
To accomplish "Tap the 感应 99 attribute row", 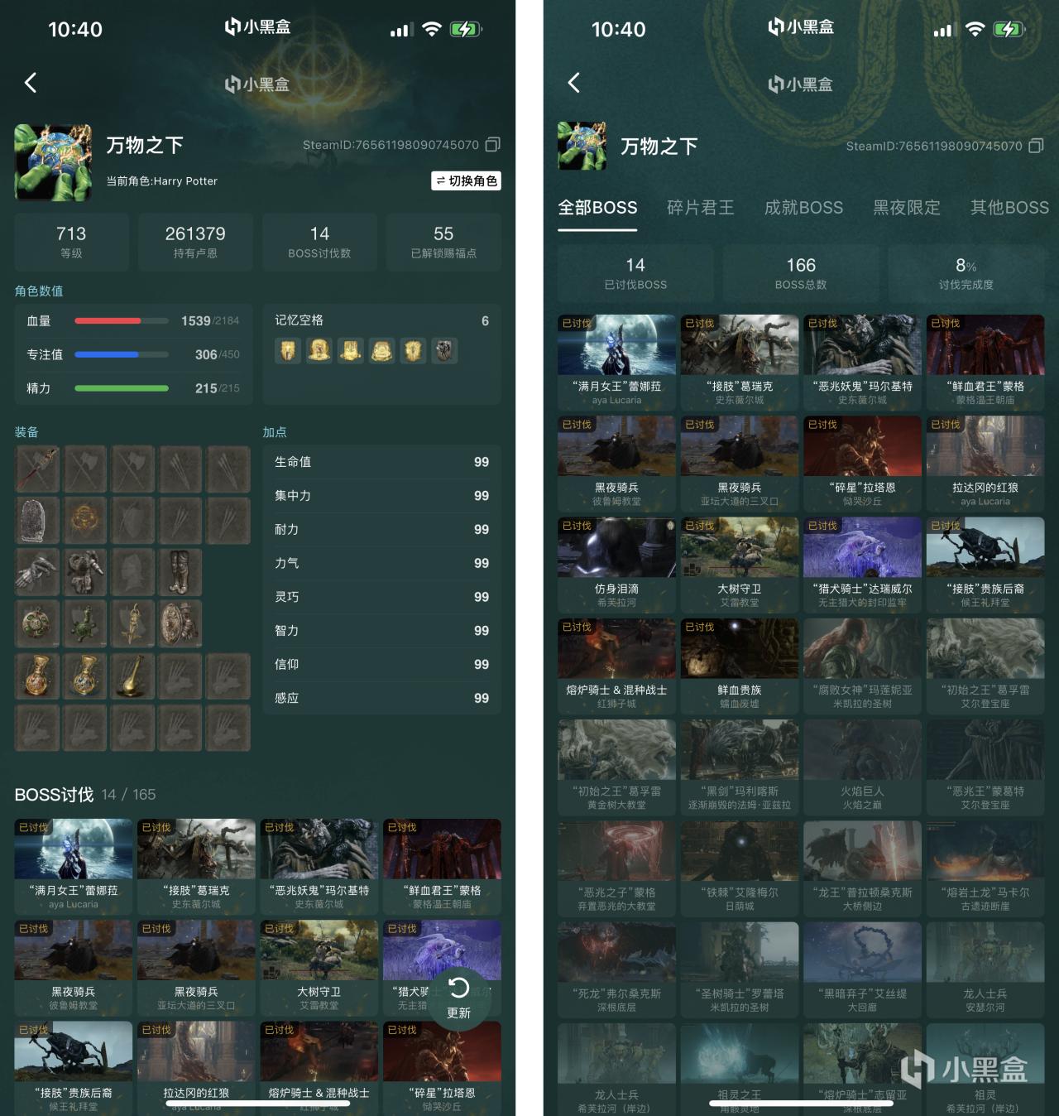I will pyautogui.click(x=381, y=698).
